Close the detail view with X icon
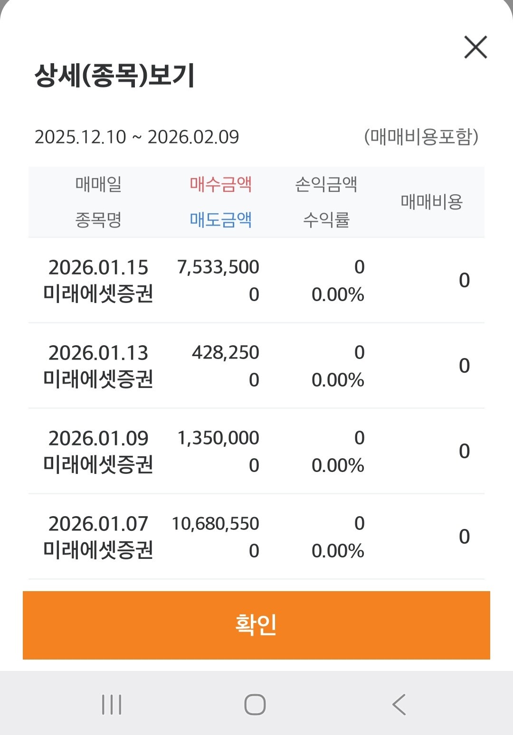Image resolution: width=513 pixels, height=735 pixels. [x=475, y=47]
